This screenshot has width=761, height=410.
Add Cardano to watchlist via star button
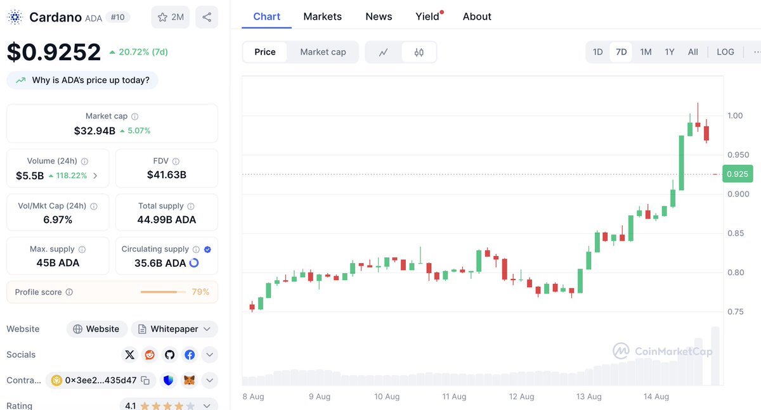[171, 17]
